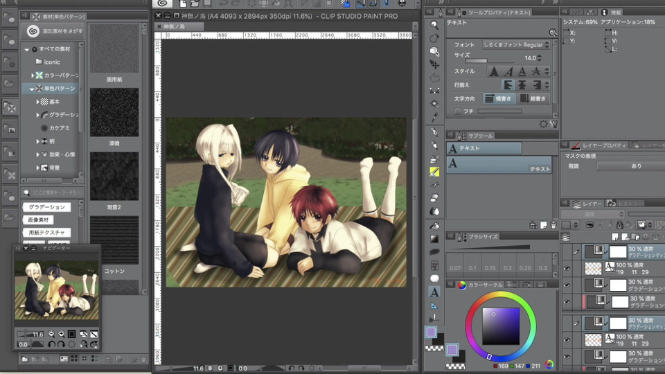Select the Zoom magnifier tool
Screen dimensions: 665x374
point(434,24)
